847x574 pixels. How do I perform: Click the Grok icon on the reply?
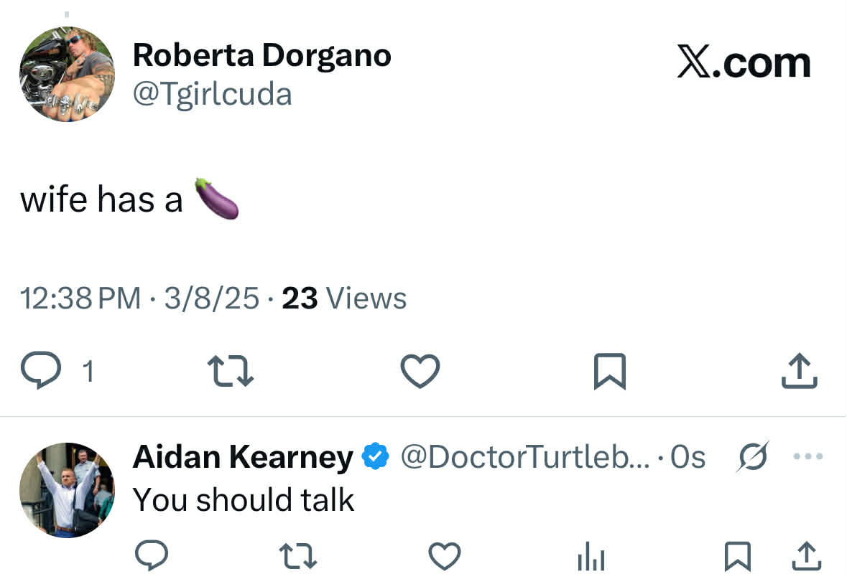coord(752,456)
